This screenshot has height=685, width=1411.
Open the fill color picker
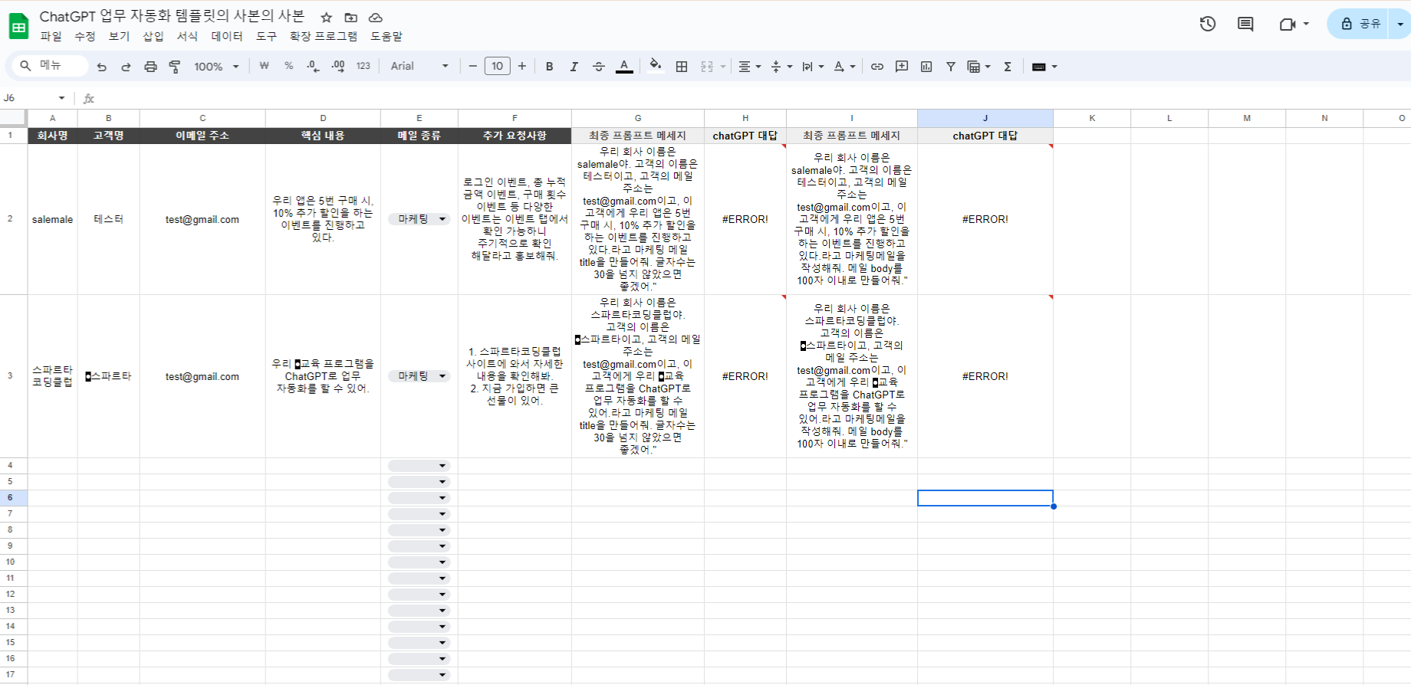pos(655,65)
